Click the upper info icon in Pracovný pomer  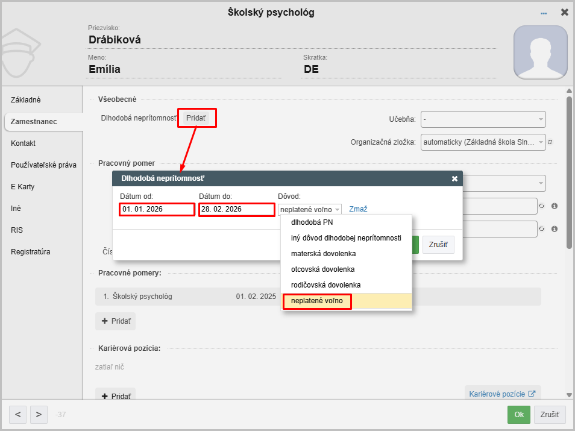point(554,206)
